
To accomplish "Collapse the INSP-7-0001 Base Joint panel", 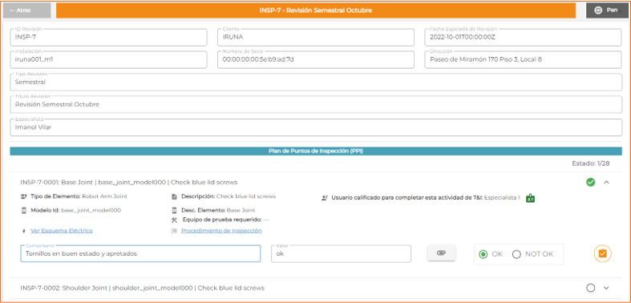I will point(607,182).
